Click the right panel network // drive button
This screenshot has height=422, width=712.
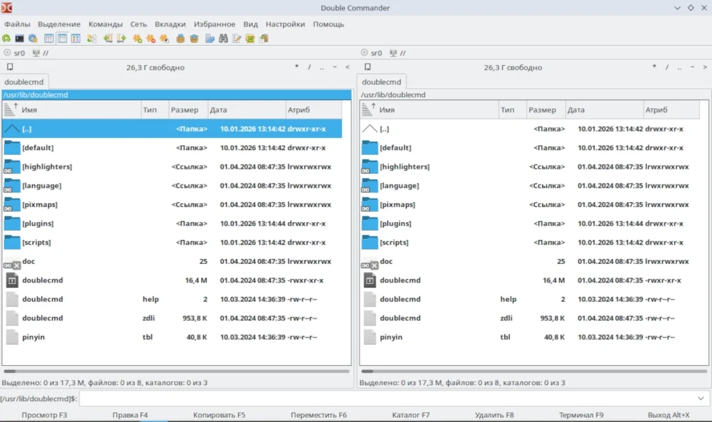point(398,53)
